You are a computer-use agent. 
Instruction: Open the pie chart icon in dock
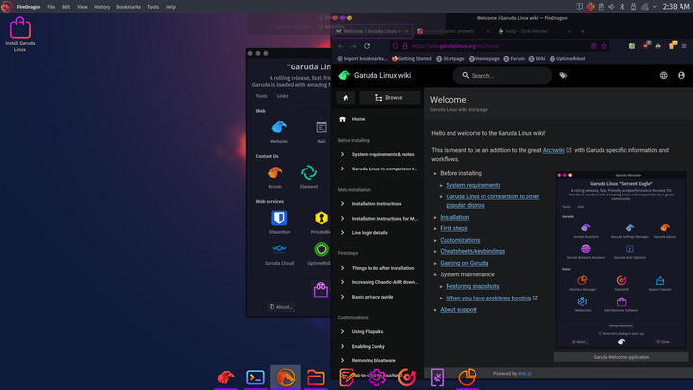click(x=467, y=377)
